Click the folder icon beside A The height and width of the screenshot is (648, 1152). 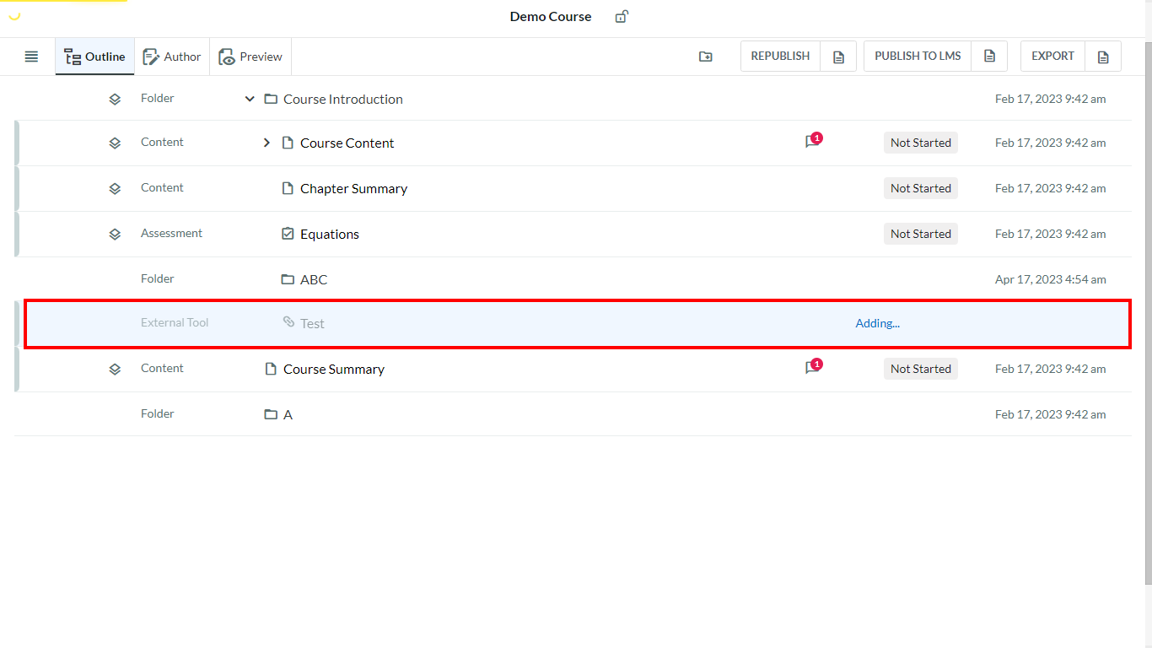point(271,414)
